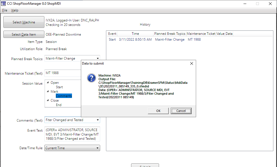This screenshot has width=277, height=167.
Task: Open Date/Time Rule dropdown
Action: (72, 148)
